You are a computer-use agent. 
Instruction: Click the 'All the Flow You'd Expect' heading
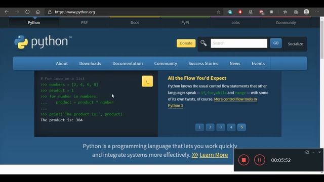[x=197, y=78]
